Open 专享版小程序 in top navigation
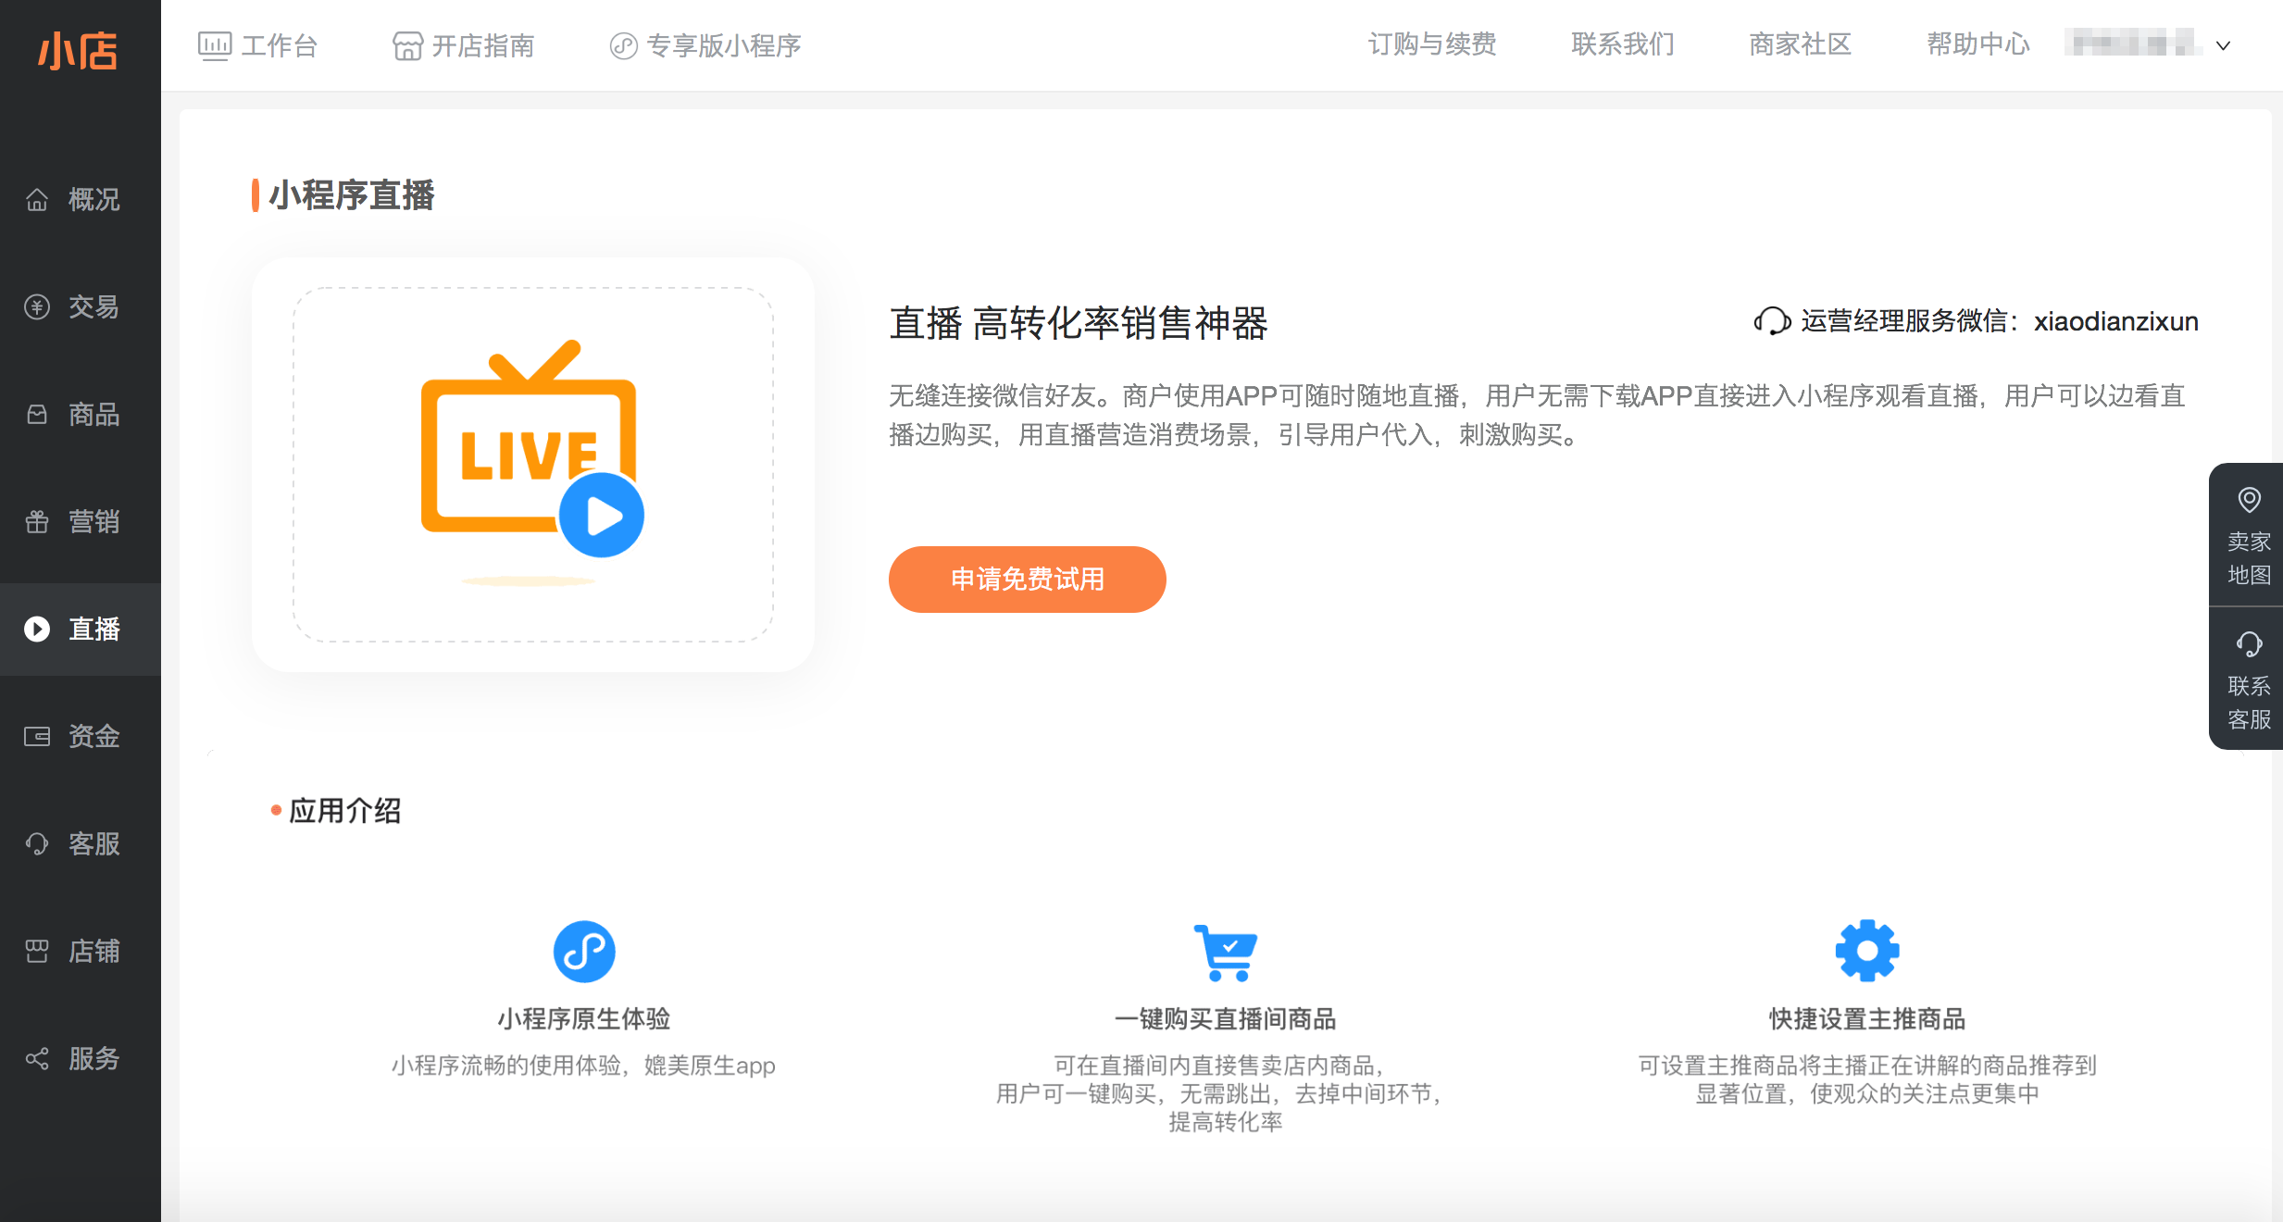 pos(705,45)
